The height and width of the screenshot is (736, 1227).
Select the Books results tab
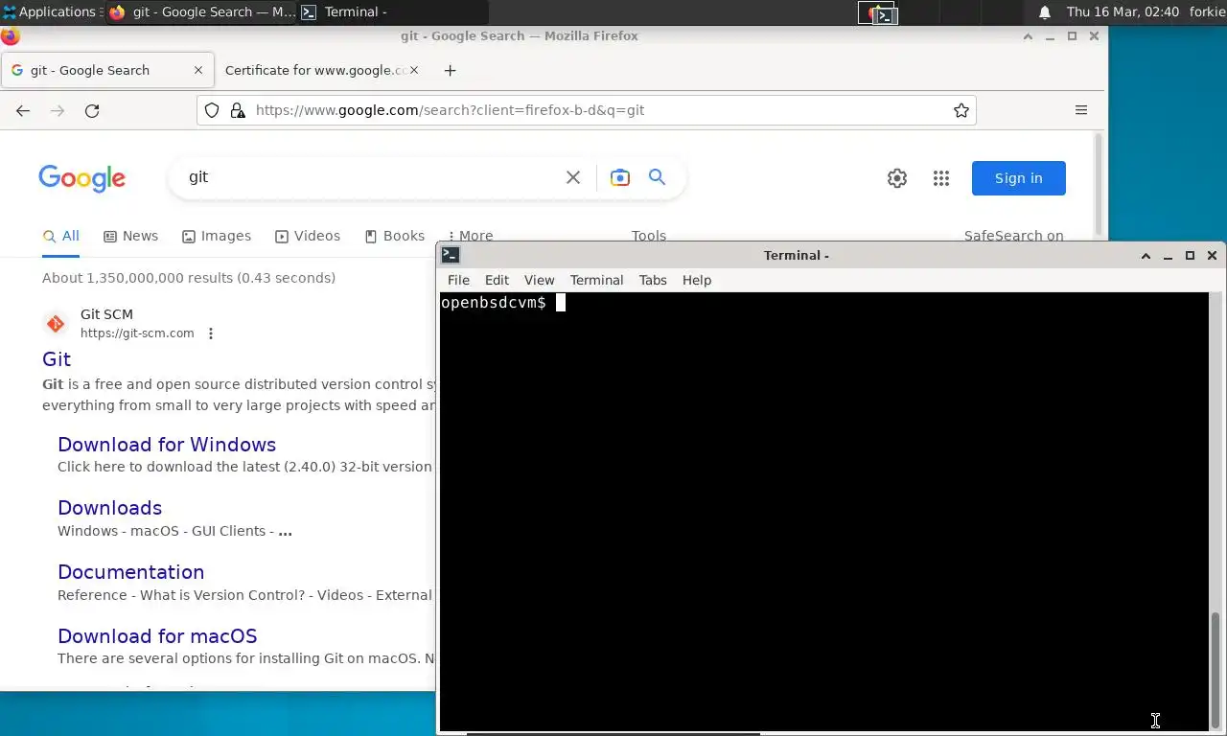(x=394, y=236)
